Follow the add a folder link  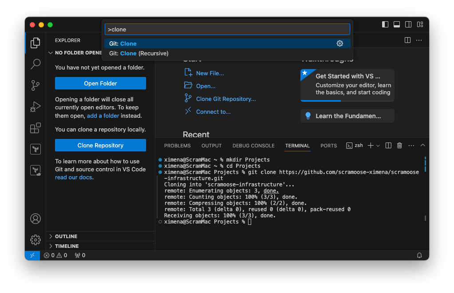[103, 116]
